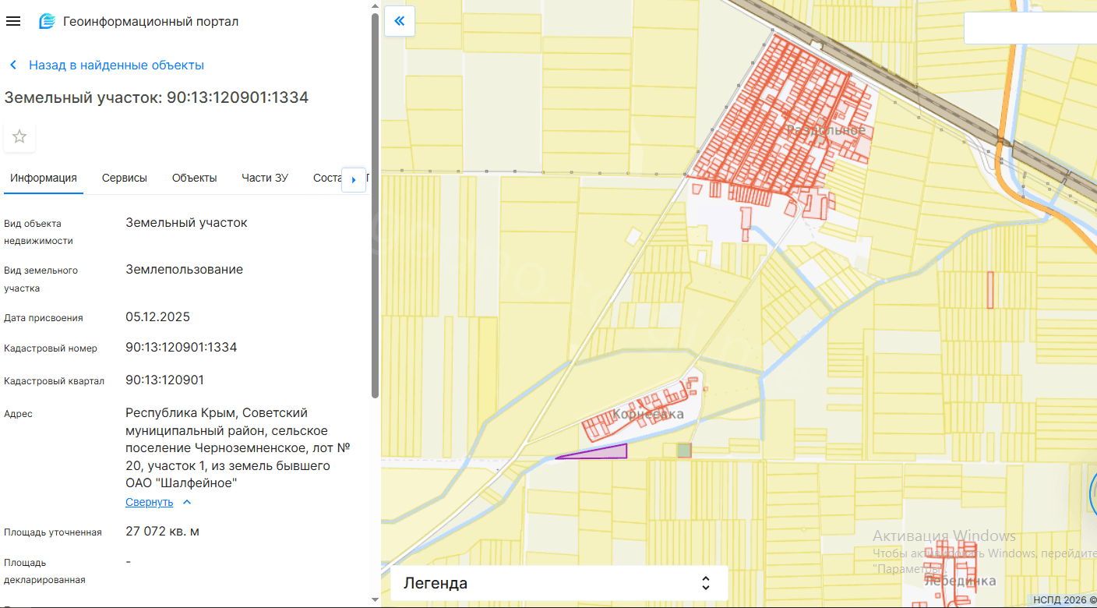The image size is (1097, 608).
Task: Return via Назад в найденные объекты
Action: (x=116, y=65)
